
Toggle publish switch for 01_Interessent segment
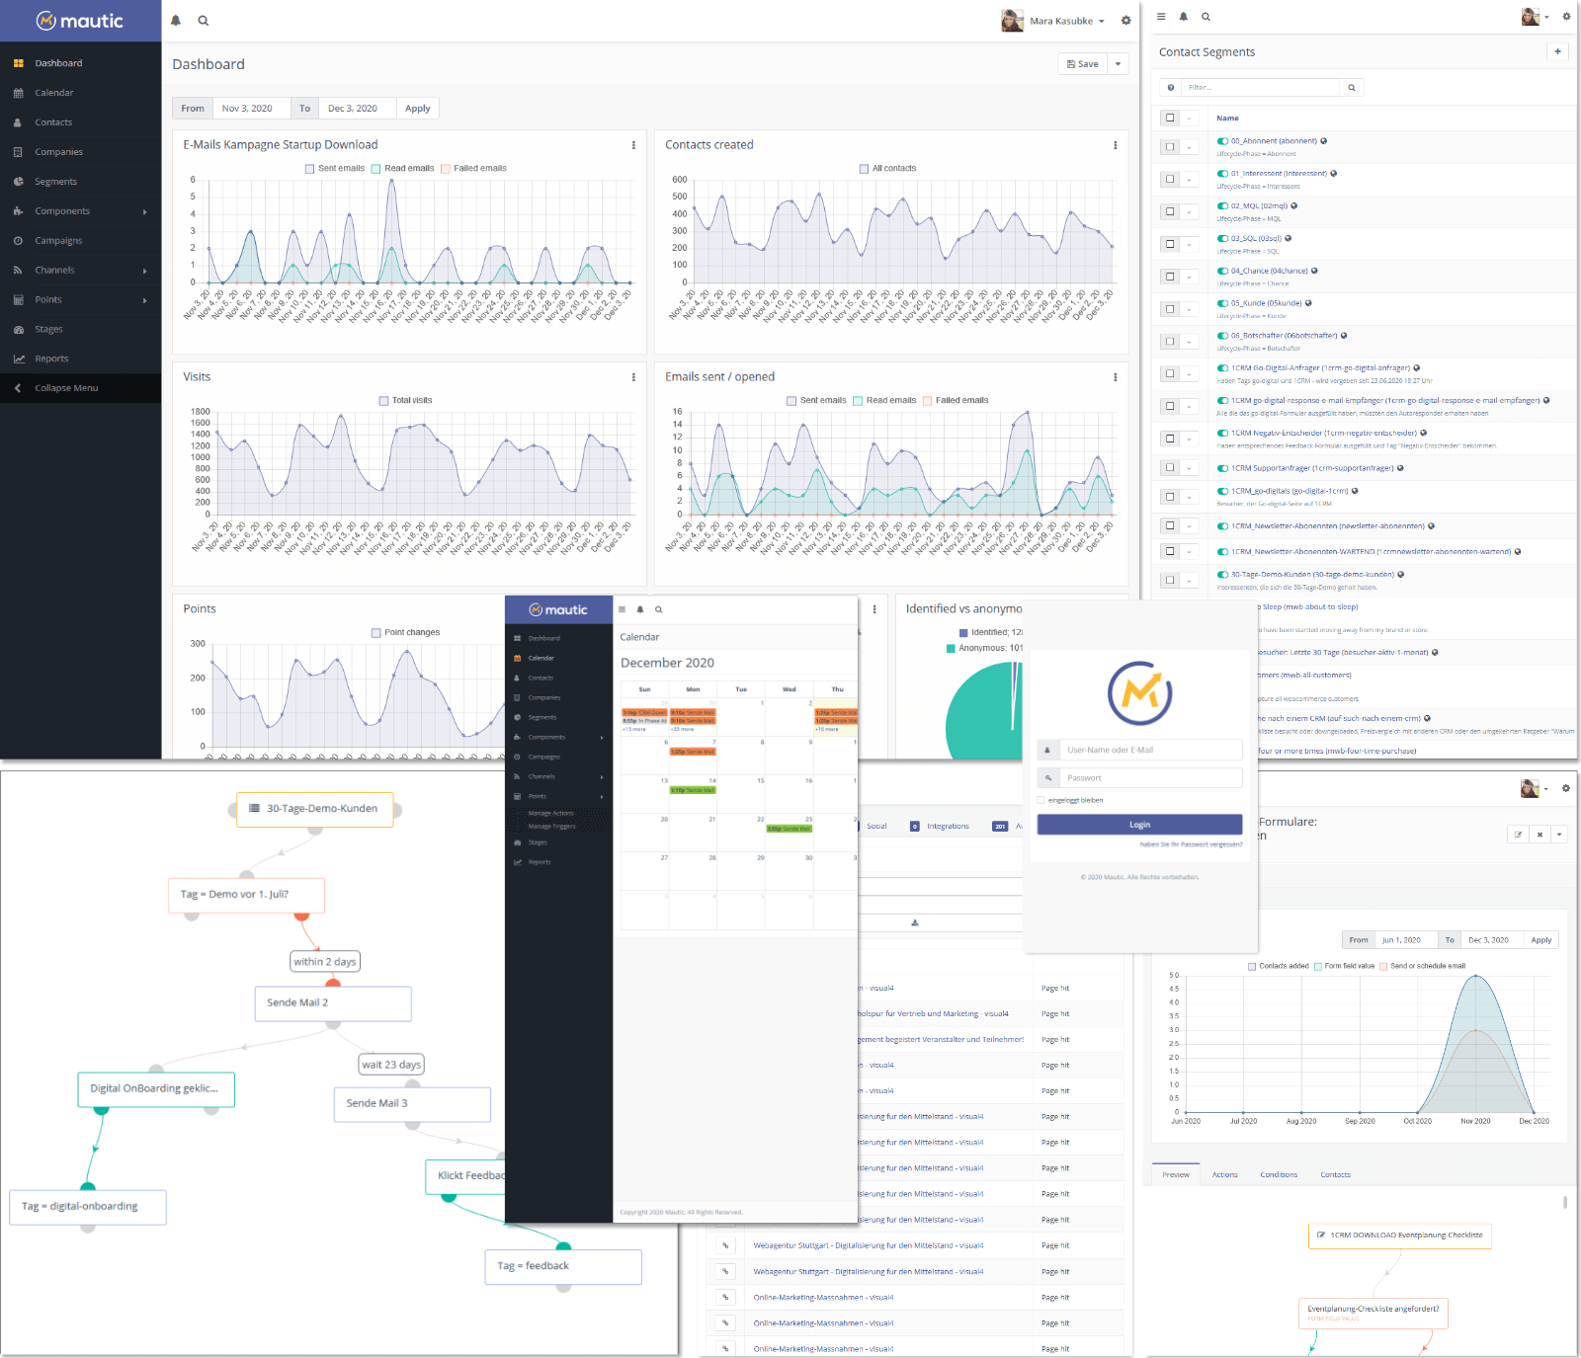click(x=1222, y=174)
